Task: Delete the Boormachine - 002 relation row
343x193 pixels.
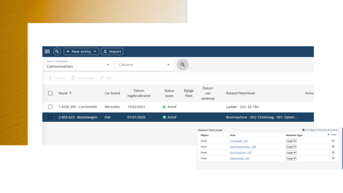Action: click(333, 152)
